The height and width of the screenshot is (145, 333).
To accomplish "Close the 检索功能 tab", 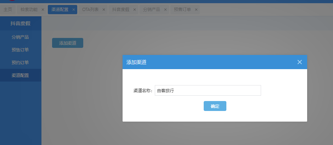I will [43, 10].
